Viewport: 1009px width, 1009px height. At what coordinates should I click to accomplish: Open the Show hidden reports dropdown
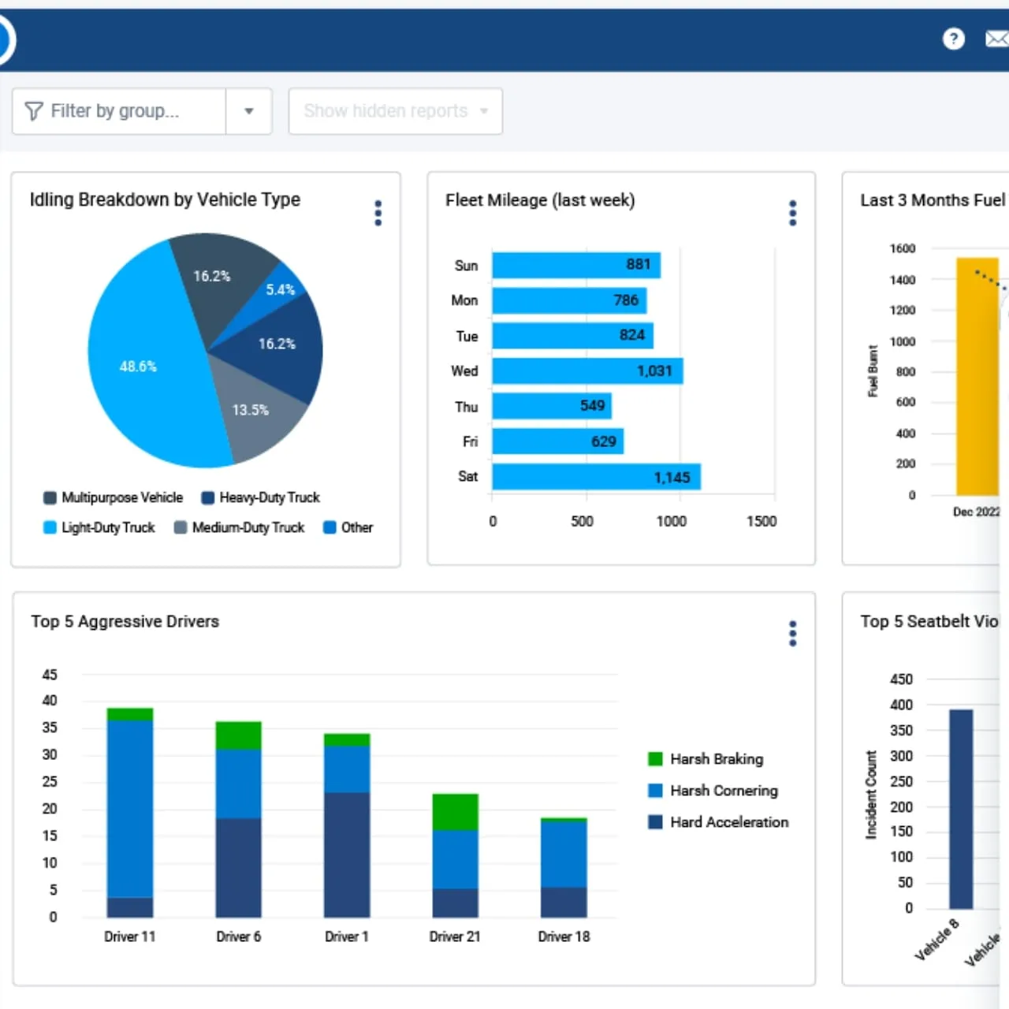tap(394, 110)
